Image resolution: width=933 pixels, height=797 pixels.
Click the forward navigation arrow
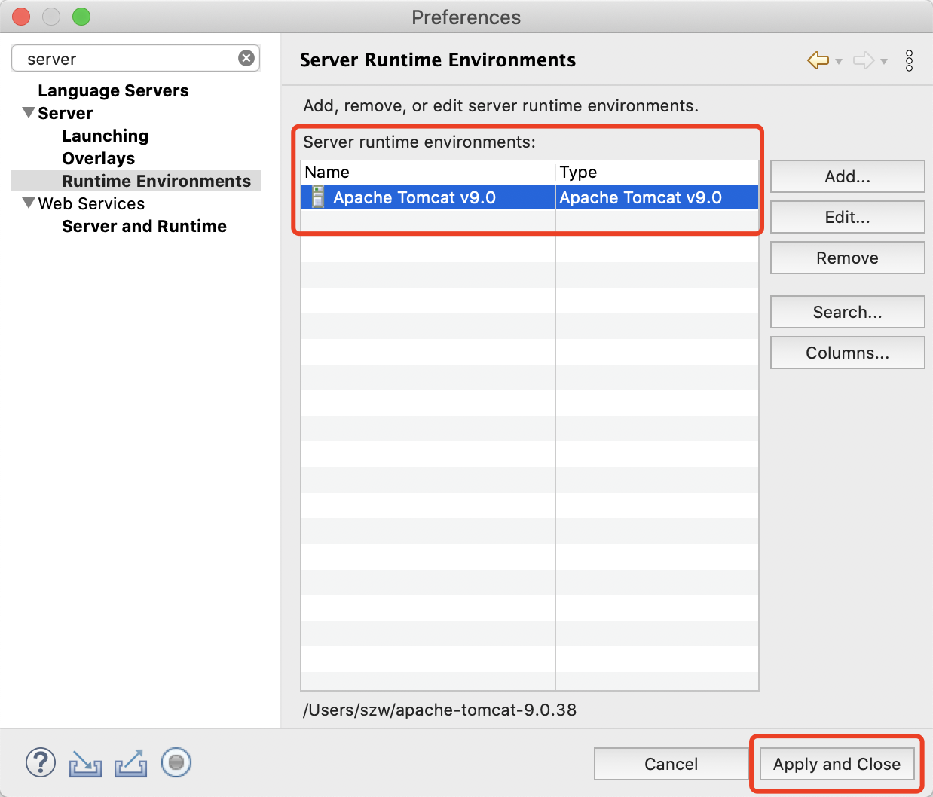(864, 60)
